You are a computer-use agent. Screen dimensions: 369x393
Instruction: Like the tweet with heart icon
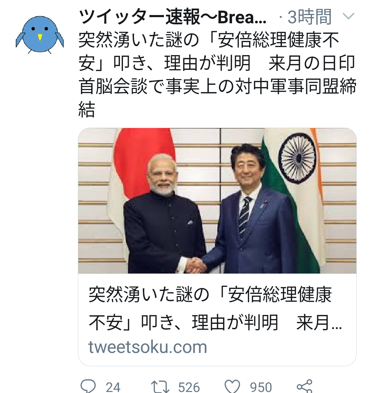coord(232,386)
